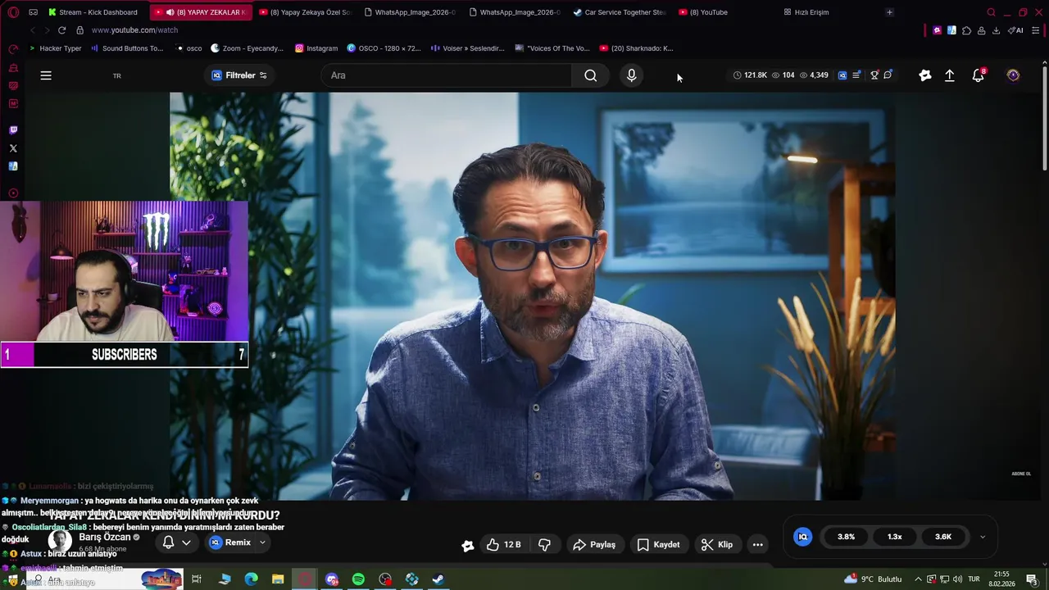Expand the notification bell chevron
Screen dimensions: 1049x590
(186, 542)
